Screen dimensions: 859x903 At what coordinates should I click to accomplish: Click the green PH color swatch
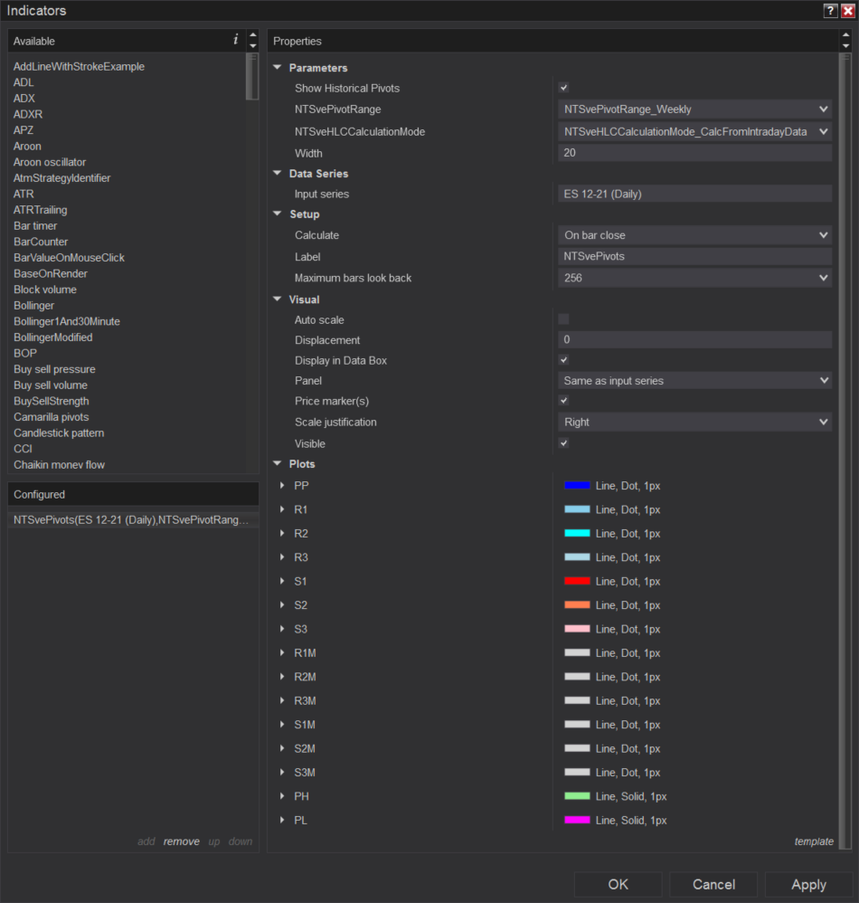tap(577, 796)
